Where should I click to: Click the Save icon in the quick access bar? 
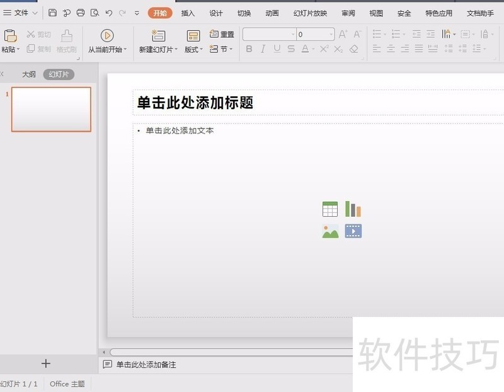point(52,13)
